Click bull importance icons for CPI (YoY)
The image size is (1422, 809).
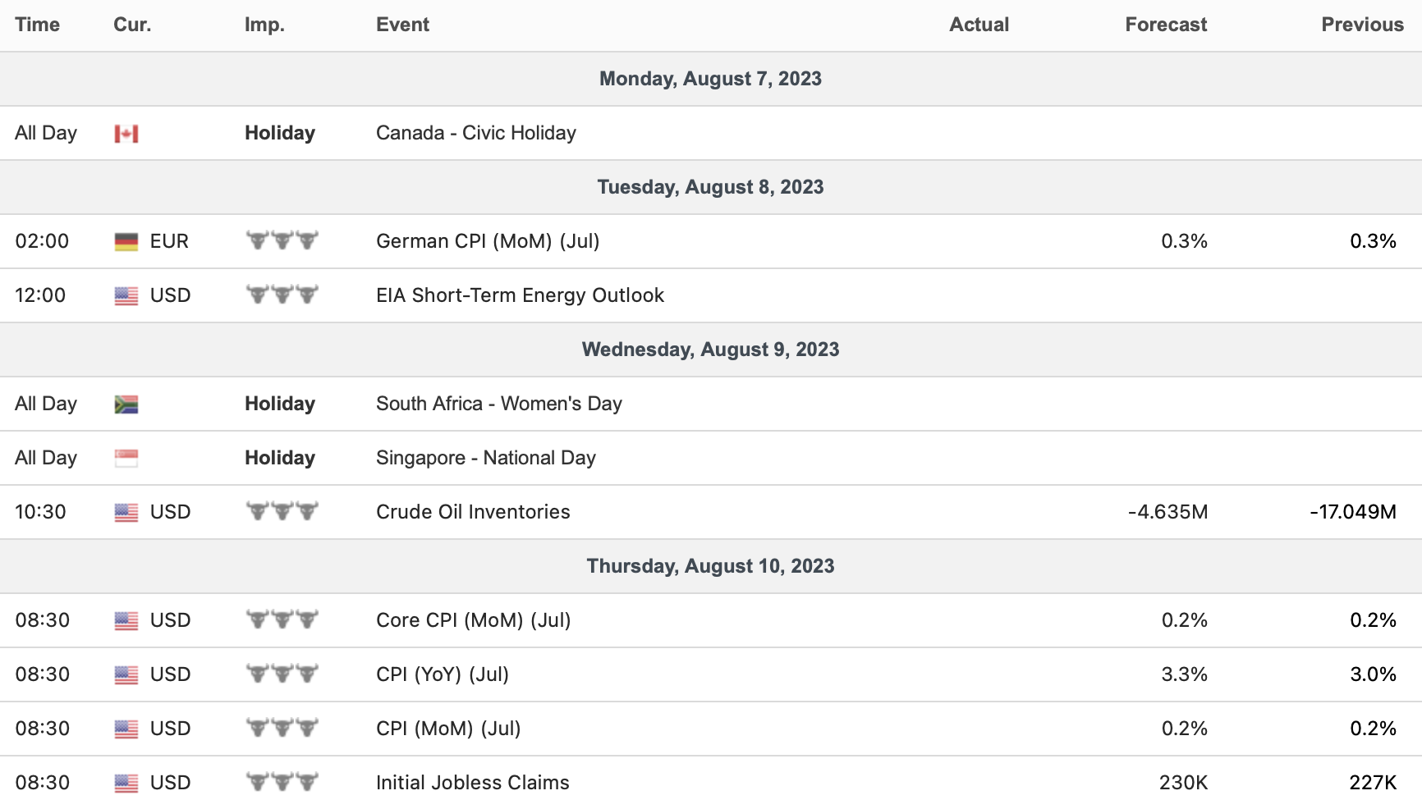point(282,674)
